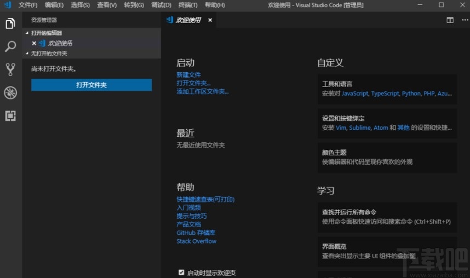The height and width of the screenshot is (278, 470).
Task: Open the 产品文档 link
Action: [x=188, y=224]
